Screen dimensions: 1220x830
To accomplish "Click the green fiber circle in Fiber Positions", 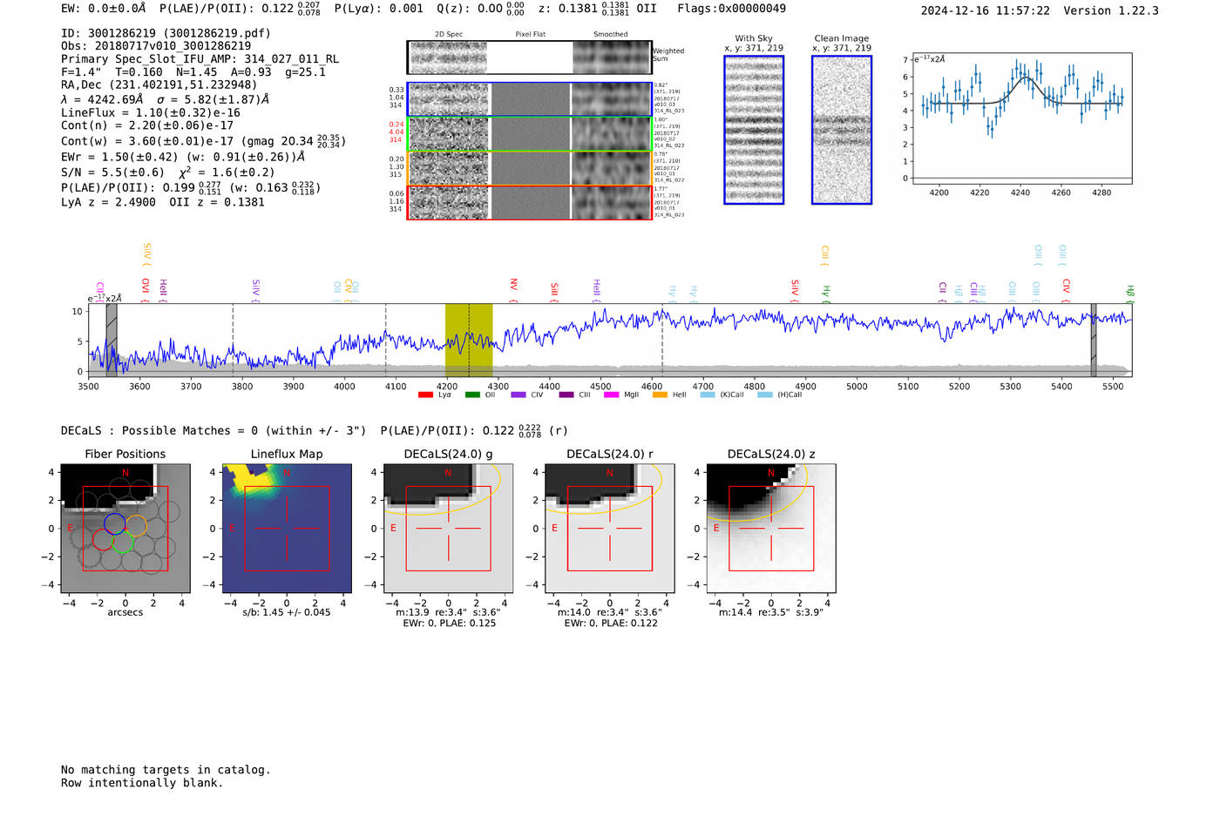I will coord(122,542).
